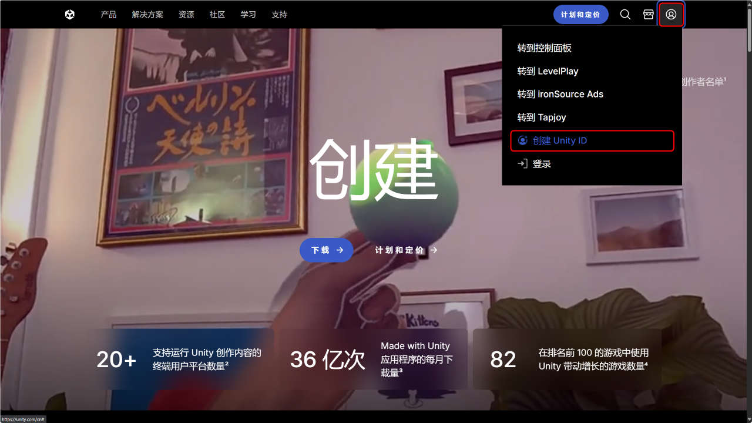Open search with the magnifier icon

(625, 15)
